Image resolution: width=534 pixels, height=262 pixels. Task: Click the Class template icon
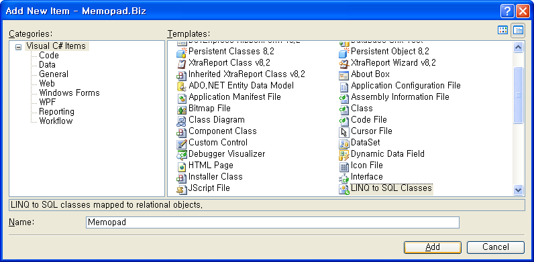pyautogui.click(x=344, y=109)
